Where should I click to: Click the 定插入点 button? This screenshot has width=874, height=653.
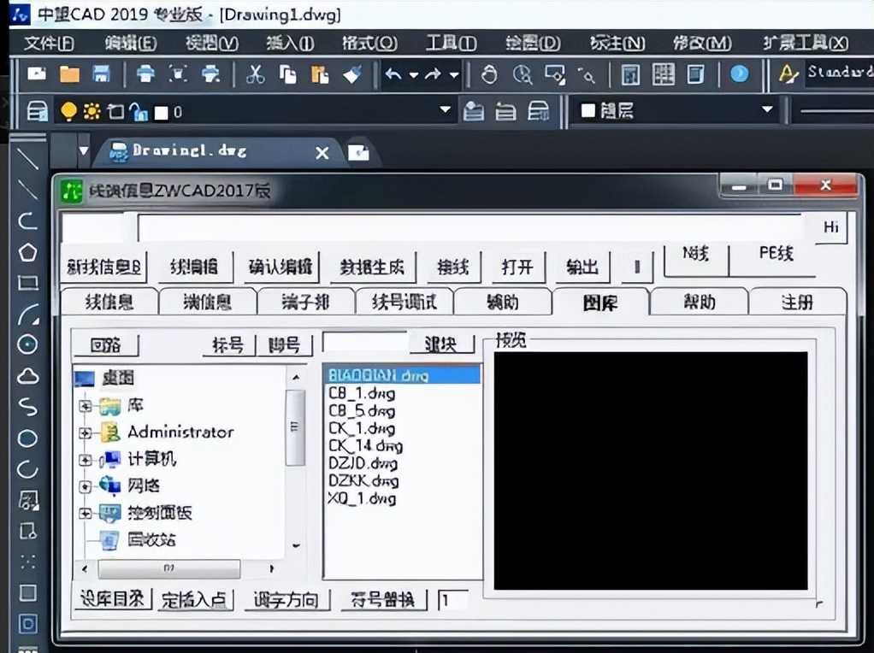pos(194,599)
